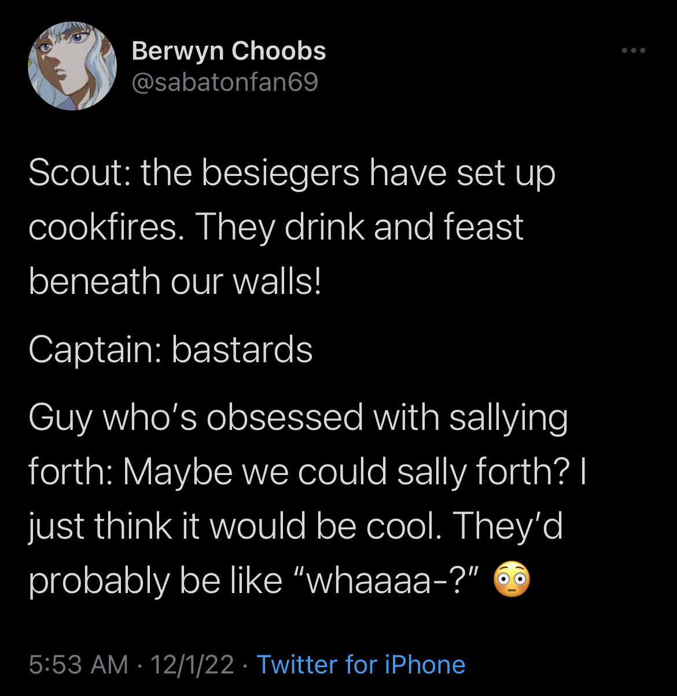Click the word "probably" in last line
The height and width of the screenshot is (696, 677).
(98, 580)
